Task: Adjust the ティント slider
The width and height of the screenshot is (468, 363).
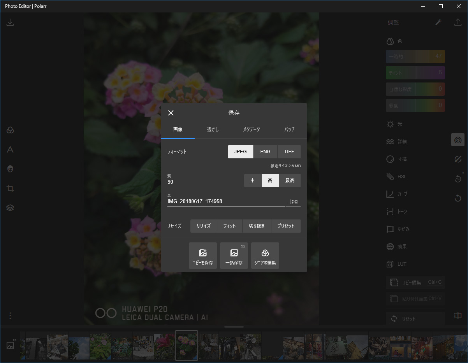Action: (415, 72)
